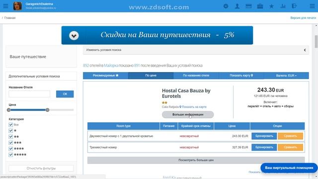Toggle the two-star category checkbox
Screen dimensions: 318x179
point(11,137)
